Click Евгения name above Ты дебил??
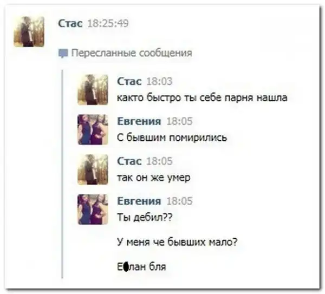Screen dimensions: 325x294 tap(139, 201)
